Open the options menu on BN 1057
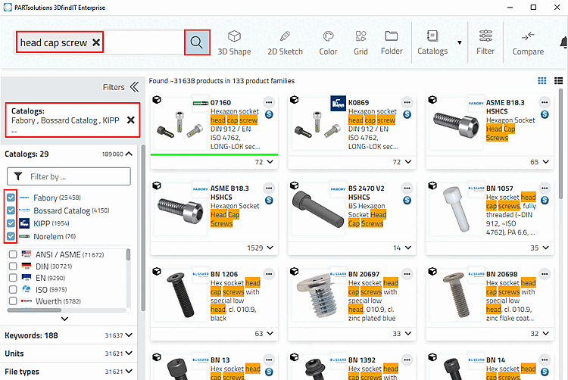568x380 pixels. 545,188
